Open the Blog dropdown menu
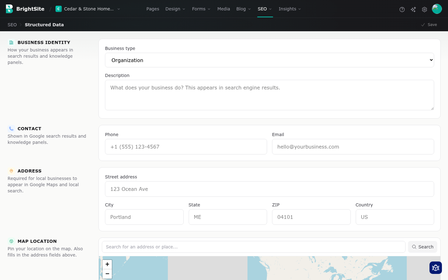The width and height of the screenshot is (448, 280). tap(243, 9)
